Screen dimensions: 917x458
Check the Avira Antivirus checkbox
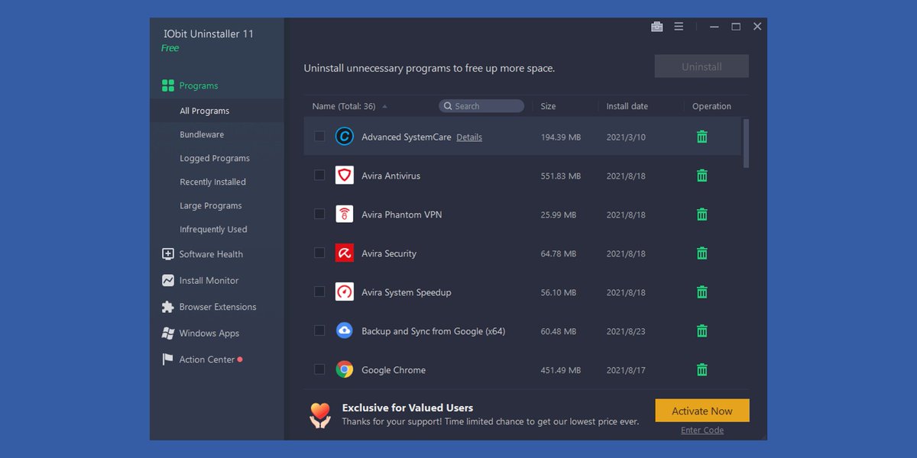point(319,176)
